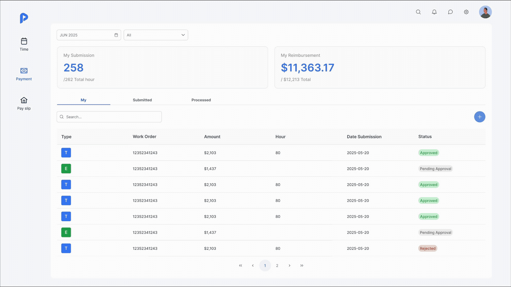
Task: Click the Rejected status badge
Action: [x=428, y=248]
